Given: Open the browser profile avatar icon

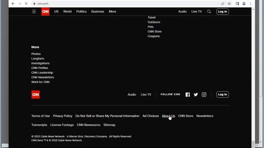Looking at the screenshot, I should [244, 4].
